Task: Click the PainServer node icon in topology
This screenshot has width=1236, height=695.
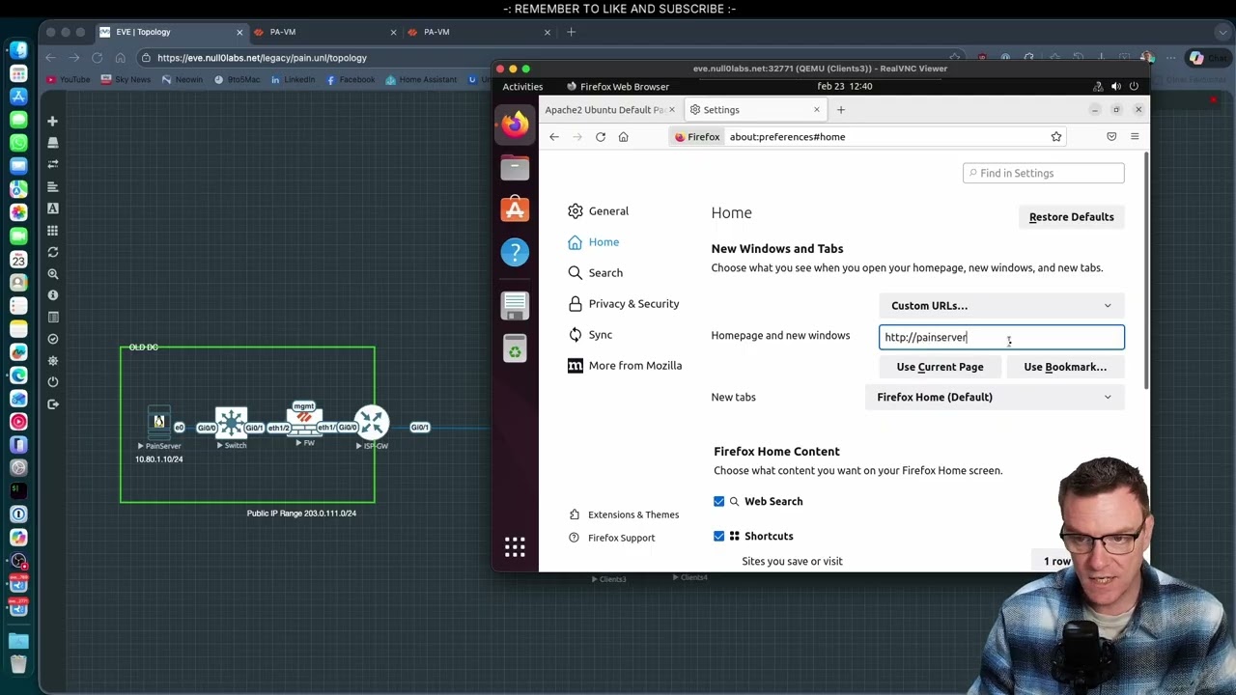Action: [x=159, y=422]
